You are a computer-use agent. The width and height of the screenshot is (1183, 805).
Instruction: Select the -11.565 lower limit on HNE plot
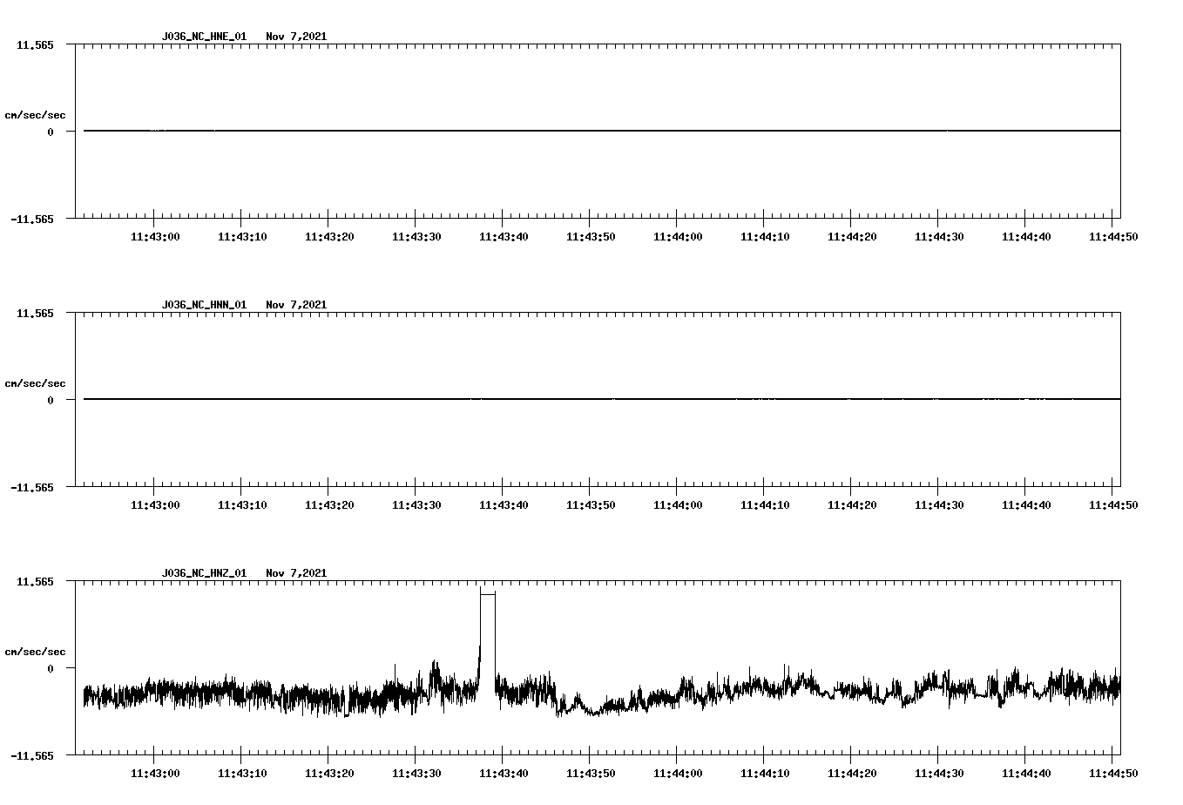[32, 220]
